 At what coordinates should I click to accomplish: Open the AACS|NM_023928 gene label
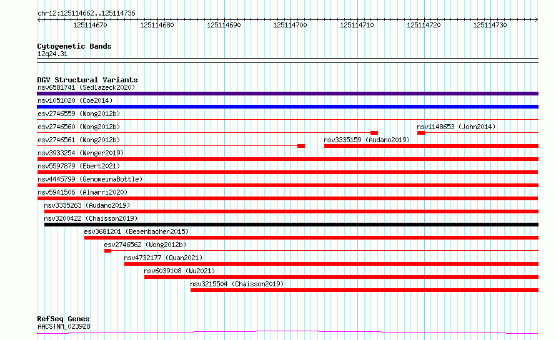64,326
